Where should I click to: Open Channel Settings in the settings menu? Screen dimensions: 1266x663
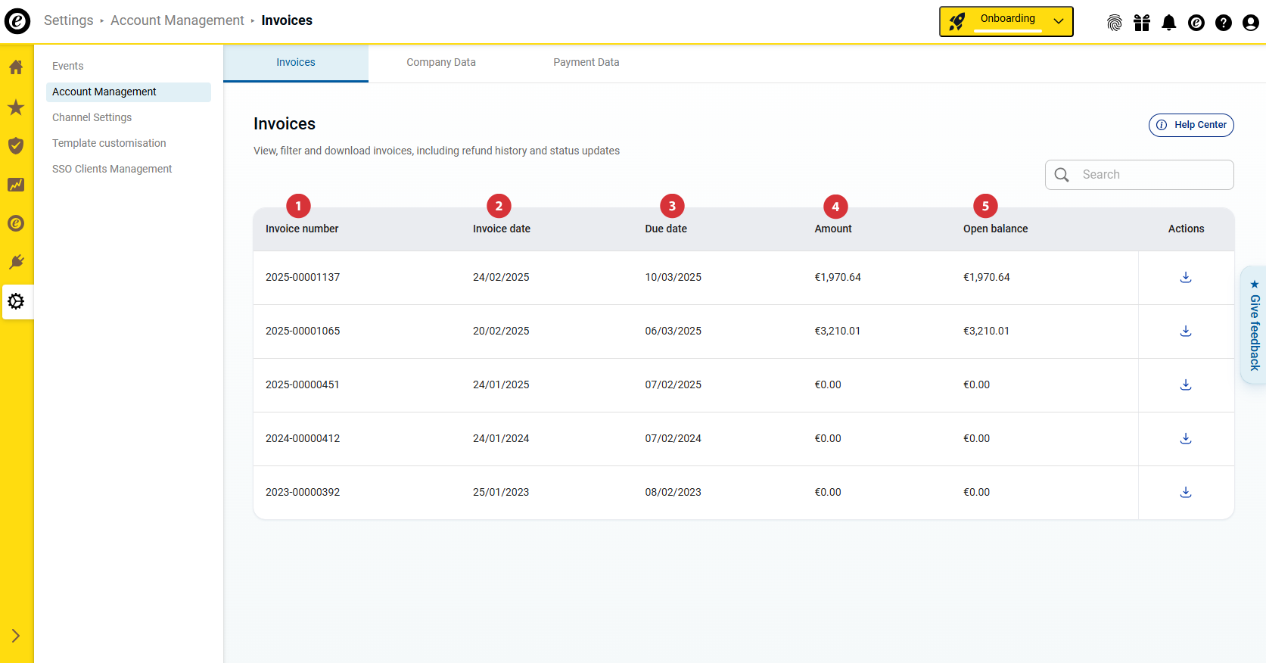pyautogui.click(x=92, y=117)
